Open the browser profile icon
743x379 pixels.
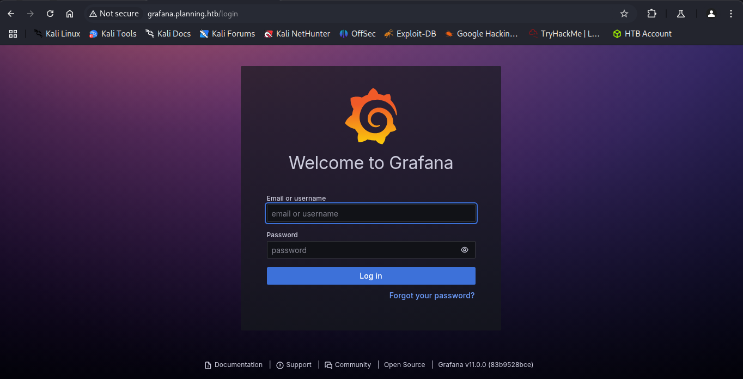(711, 14)
